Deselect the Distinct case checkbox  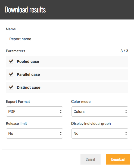(11, 87)
